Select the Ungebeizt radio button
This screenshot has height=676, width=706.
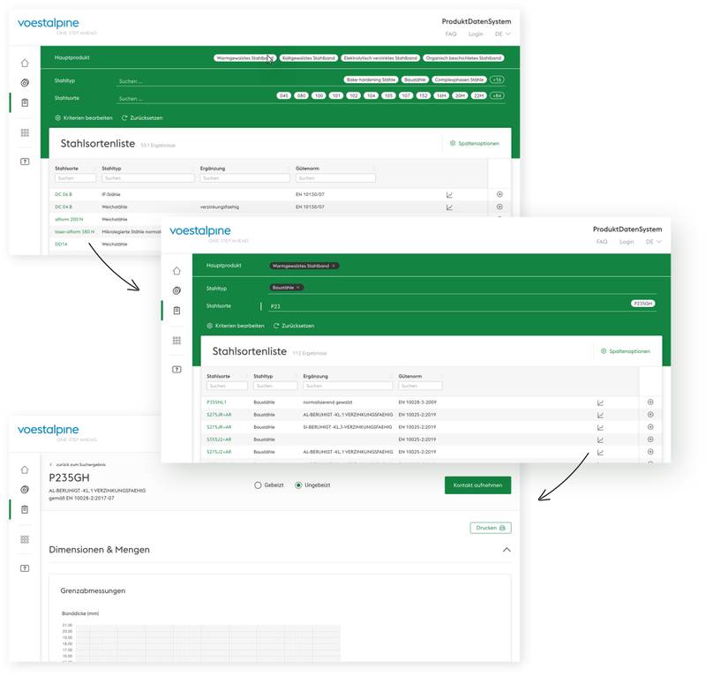[x=299, y=485]
